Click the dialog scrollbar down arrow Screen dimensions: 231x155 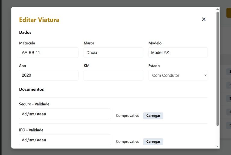(217, 146)
